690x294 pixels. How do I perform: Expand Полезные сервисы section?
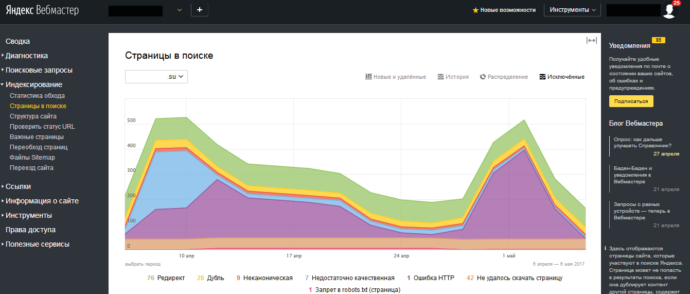coord(37,244)
